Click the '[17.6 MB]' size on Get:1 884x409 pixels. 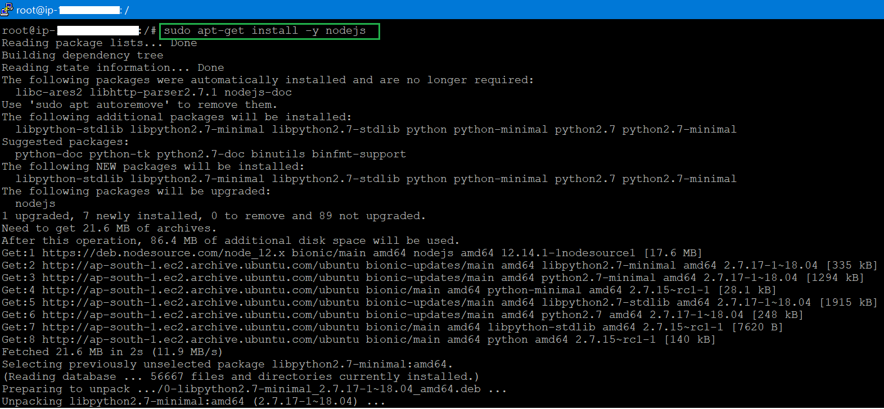pos(673,253)
